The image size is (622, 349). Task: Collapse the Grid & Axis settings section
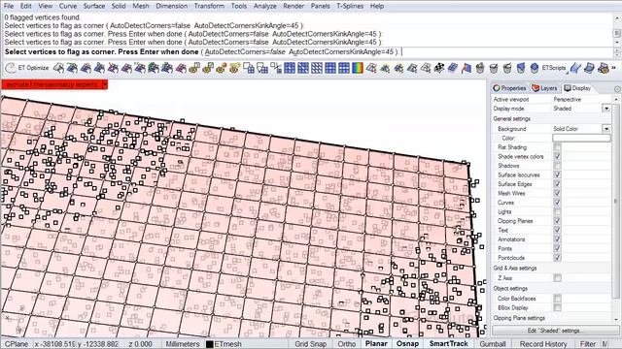point(515,268)
